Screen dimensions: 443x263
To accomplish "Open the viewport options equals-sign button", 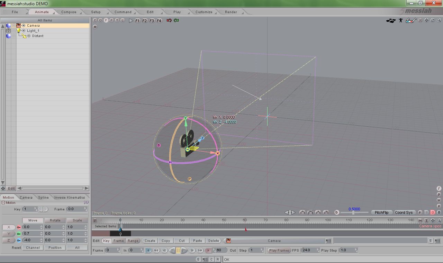I will (x=95, y=26).
